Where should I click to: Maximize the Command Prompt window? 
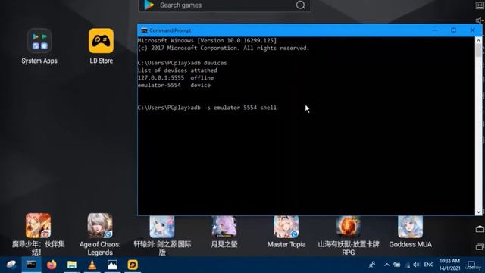point(453,30)
